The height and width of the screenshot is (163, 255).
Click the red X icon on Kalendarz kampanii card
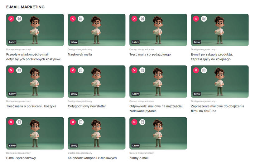(73, 122)
